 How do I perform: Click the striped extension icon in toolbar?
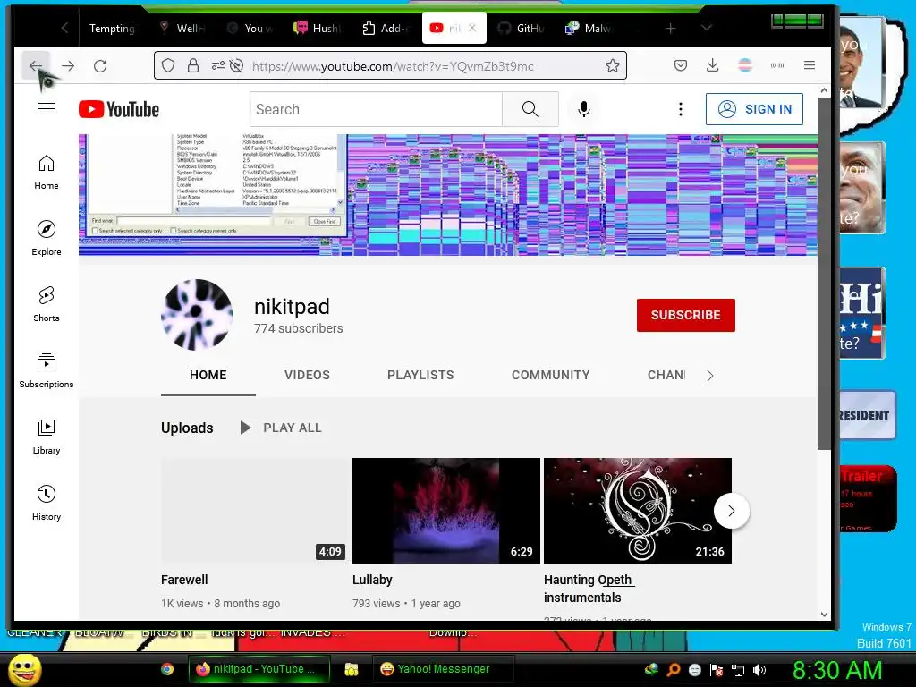745,65
